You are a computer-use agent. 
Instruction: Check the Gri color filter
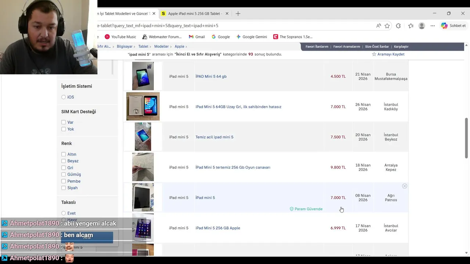coord(64,168)
